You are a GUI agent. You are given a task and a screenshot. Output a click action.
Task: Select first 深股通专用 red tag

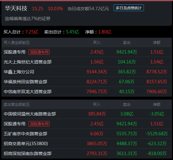pos(39,52)
